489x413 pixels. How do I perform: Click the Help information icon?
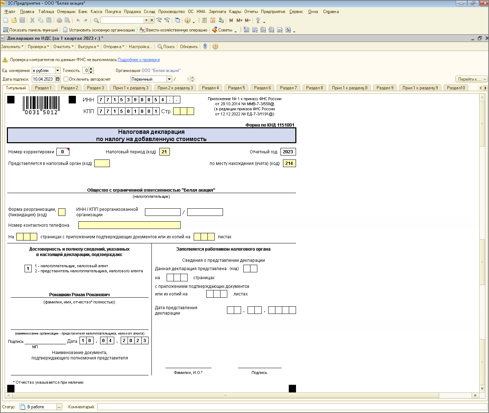tap(188, 20)
